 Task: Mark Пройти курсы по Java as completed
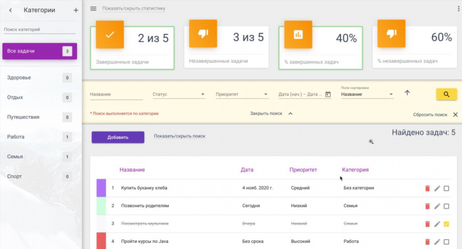pos(447,242)
